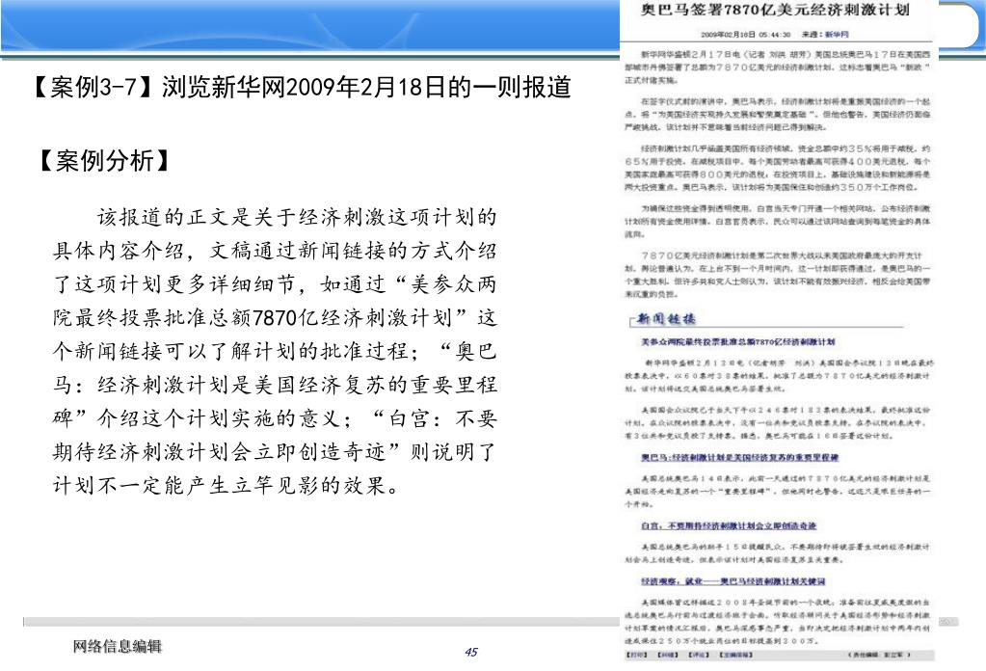
Task: Click the 责任编辑 credit in the article footer
Action: [x=880, y=656]
